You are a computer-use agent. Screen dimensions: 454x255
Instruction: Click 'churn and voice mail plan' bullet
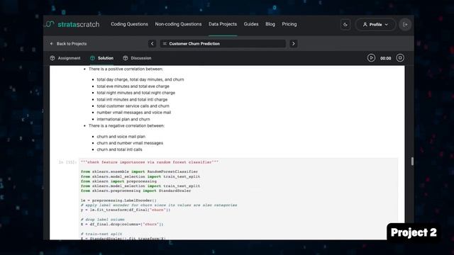[x=121, y=137]
